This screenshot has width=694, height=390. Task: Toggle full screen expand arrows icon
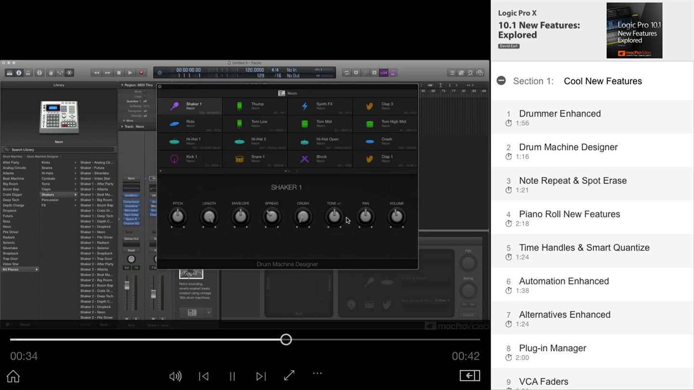[x=289, y=376]
